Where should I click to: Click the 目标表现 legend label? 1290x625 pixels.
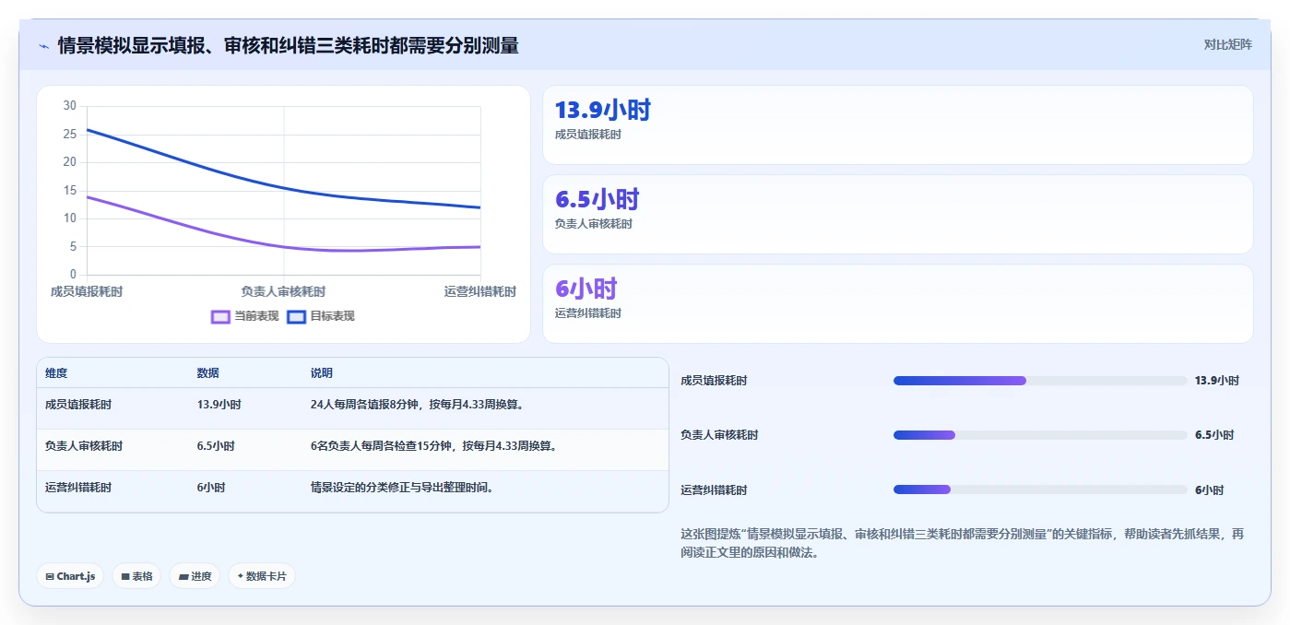coord(332,316)
